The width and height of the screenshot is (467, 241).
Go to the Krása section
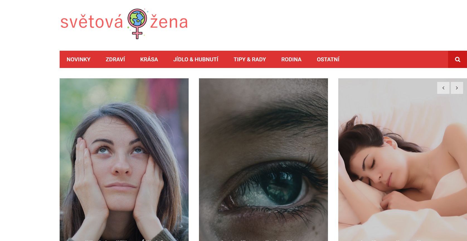pos(149,59)
